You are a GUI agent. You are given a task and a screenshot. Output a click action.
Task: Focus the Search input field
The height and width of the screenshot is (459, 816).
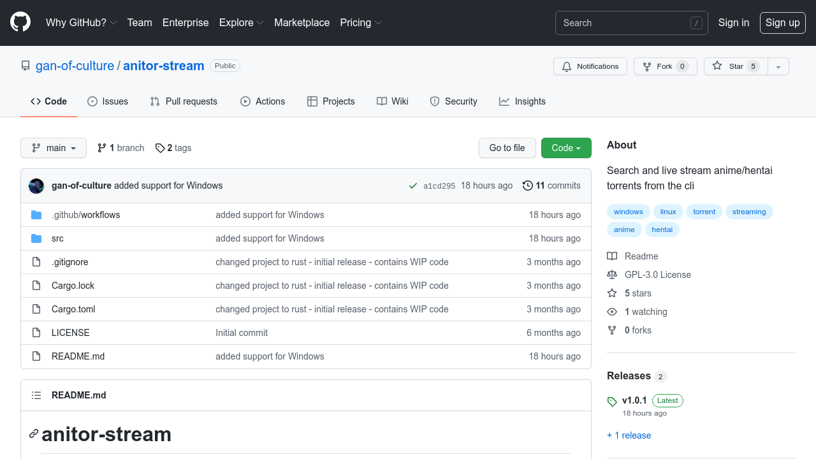632,23
